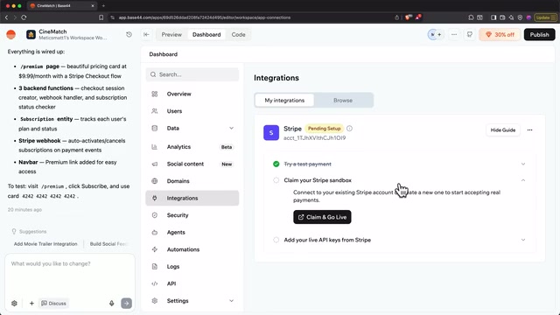
Task: Switch to the Dashboard tab
Action: (x=206, y=35)
